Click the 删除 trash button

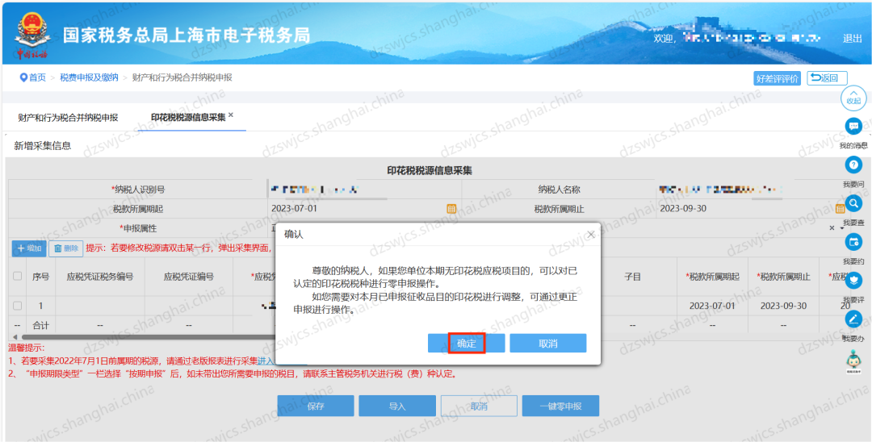(66, 248)
